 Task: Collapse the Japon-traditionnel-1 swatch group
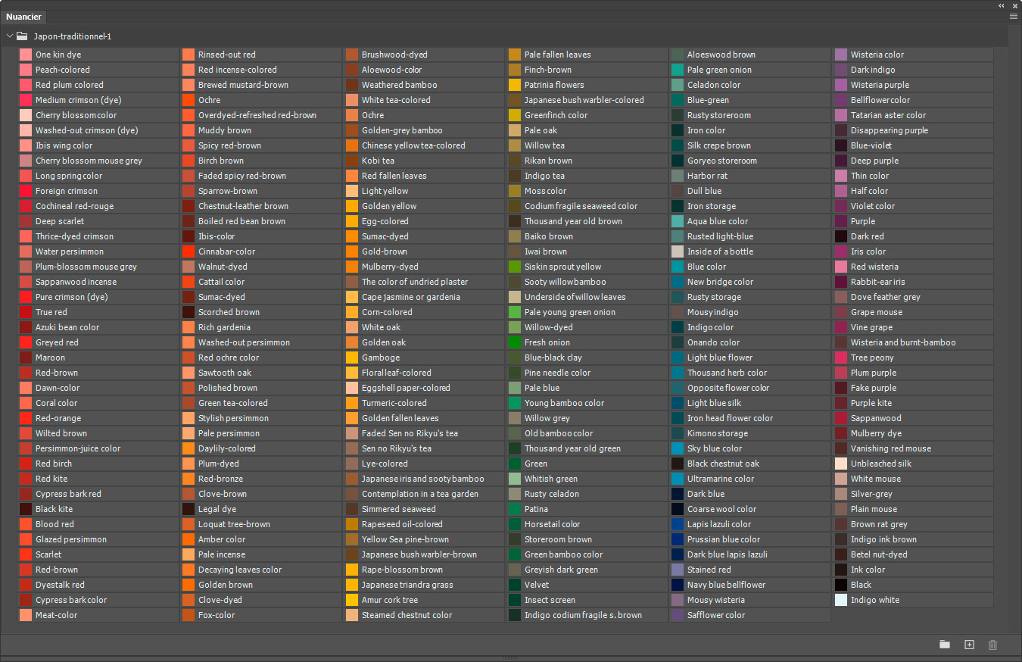(x=9, y=36)
